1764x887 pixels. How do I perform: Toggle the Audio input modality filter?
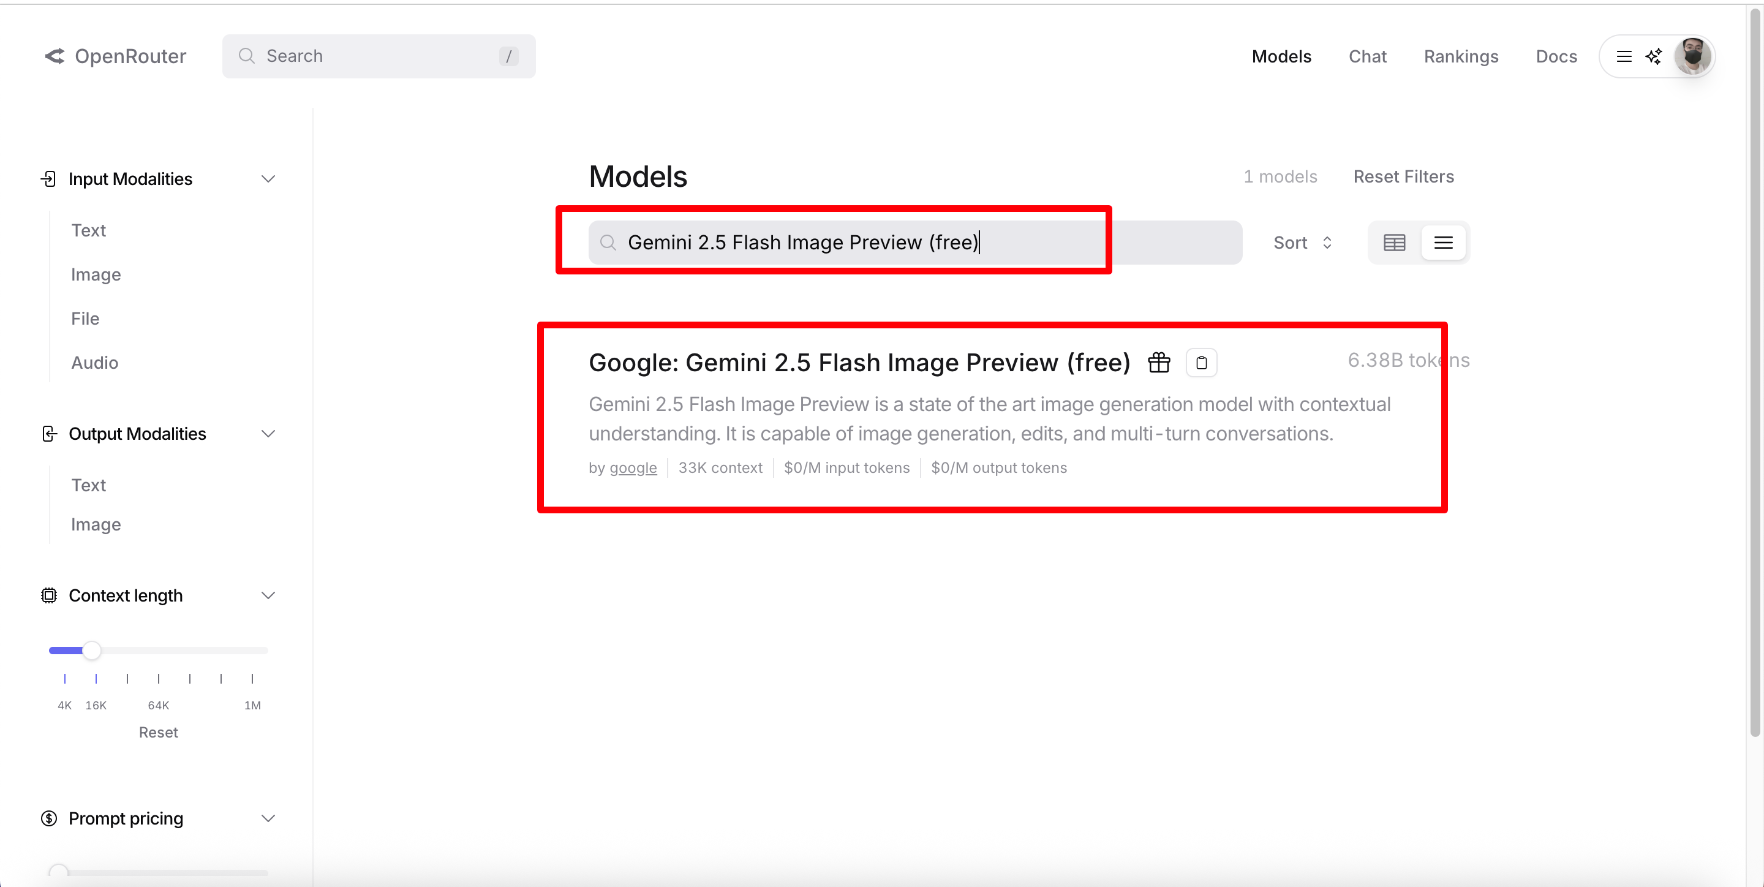click(94, 362)
